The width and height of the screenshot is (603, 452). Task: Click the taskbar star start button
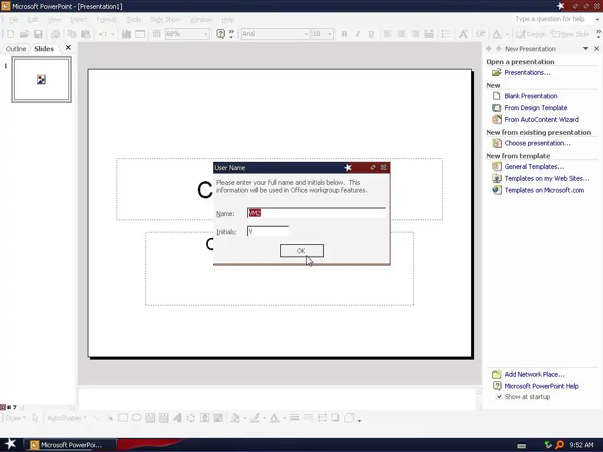click(x=10, y=444)
